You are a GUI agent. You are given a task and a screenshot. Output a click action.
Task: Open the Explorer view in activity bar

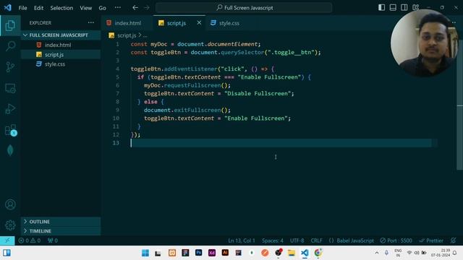click(x=10, y=25)
